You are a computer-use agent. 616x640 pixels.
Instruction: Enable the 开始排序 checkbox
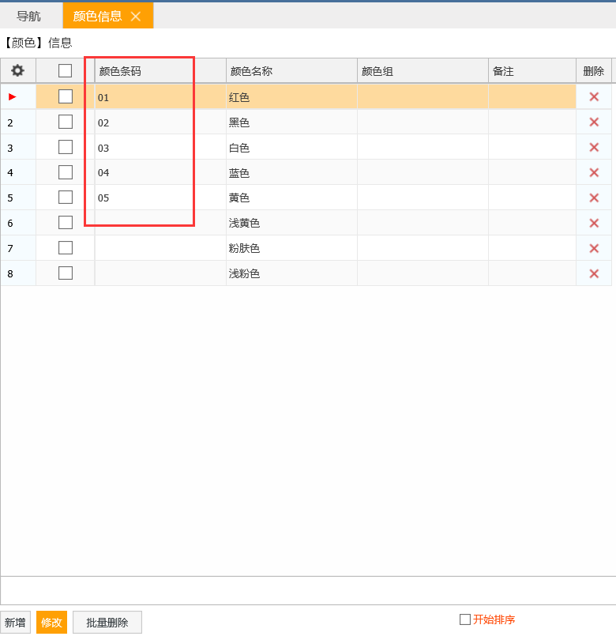(465, 619)
